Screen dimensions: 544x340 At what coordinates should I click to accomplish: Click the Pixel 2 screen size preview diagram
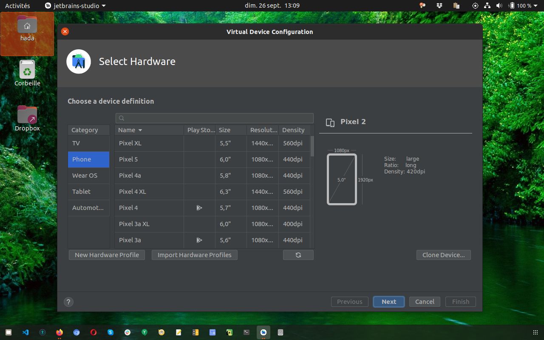click(x=342, y=179)
